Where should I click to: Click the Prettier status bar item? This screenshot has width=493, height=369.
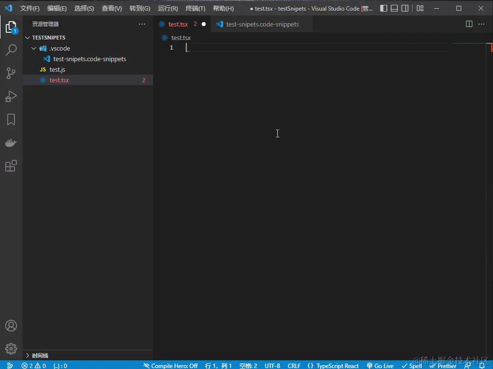point(443,366)
